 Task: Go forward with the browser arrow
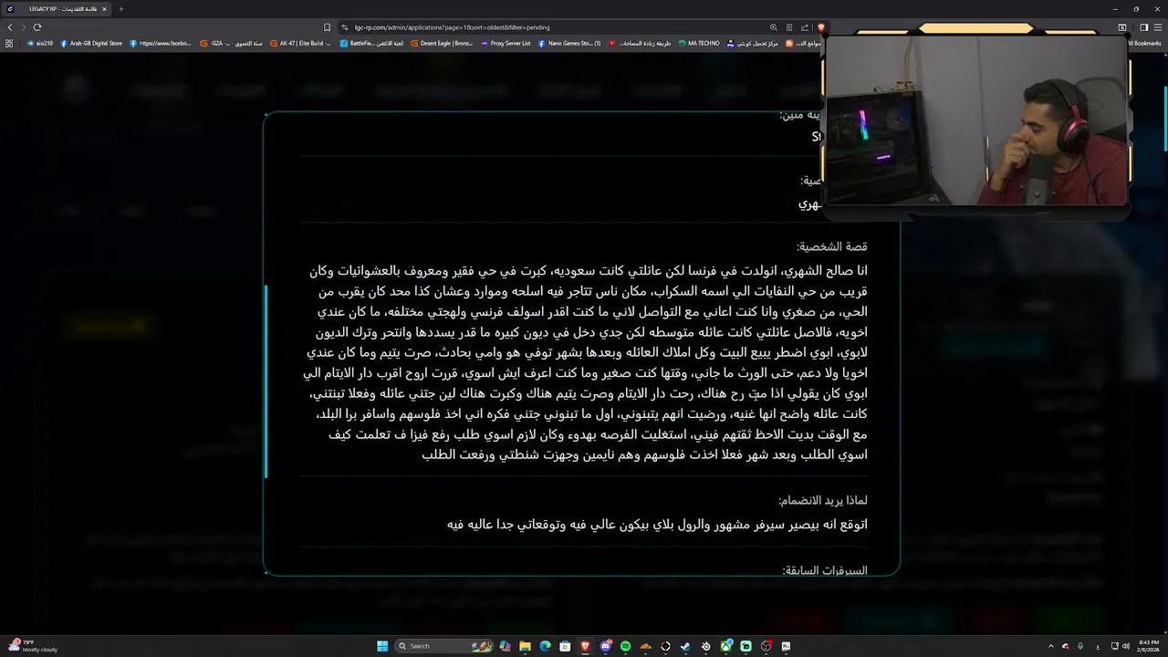(x=24, y=27)
